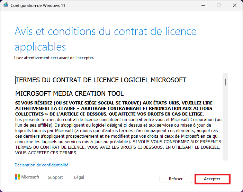This screenshot has height=192, width=243.
Task: Click the bold 'SI VOUS RÉSIDEZ' notice
Action: (x=114, y=108)
